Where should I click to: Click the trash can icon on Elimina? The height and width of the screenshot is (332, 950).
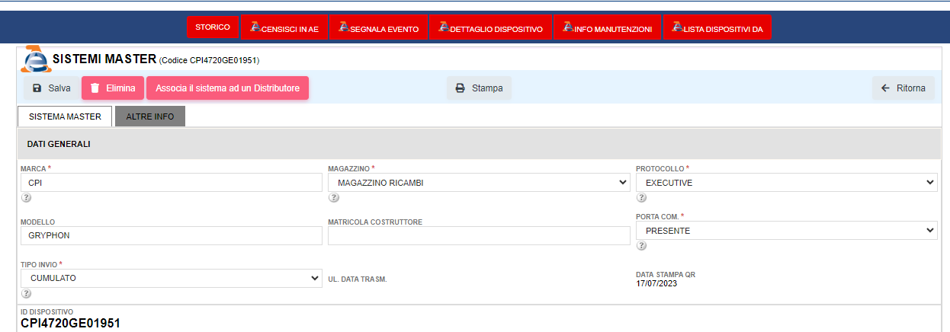(x=95, y=88)
